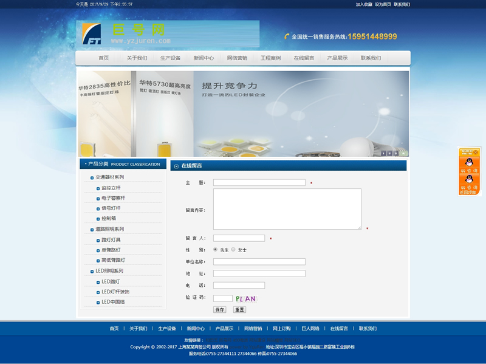Switch to banner slide 1
The image size is (486, 364).
point(384,153)
